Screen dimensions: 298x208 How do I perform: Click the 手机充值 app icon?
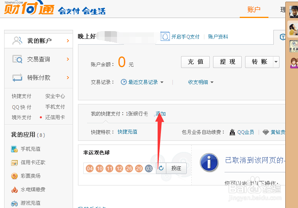(x=14, y=149)
